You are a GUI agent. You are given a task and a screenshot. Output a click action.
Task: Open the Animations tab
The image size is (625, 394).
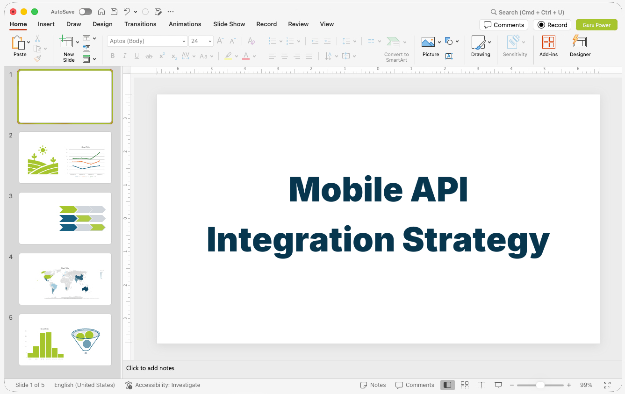point(185,24)
